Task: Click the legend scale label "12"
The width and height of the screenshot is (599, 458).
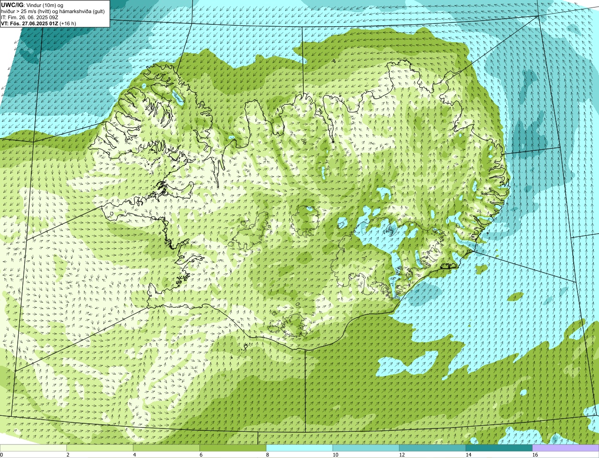Action: tap(402, 455)
